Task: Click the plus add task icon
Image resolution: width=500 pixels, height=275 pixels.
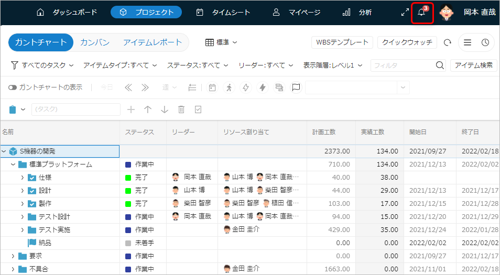Action: click(131, 109)
